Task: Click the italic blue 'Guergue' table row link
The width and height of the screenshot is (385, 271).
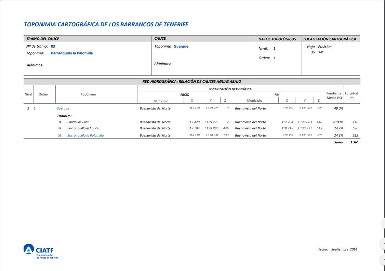Action: 63,108
